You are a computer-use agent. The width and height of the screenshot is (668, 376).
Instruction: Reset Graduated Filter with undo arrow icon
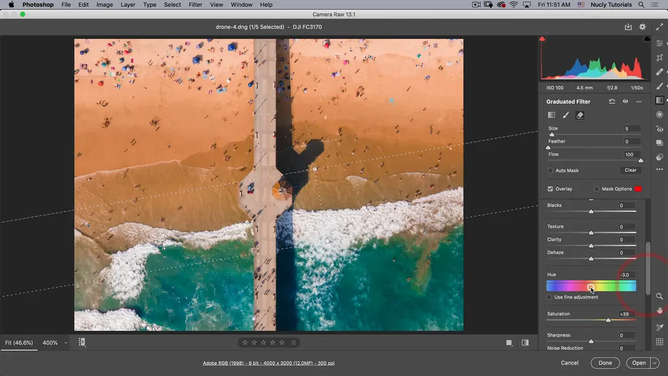[612, 101]
